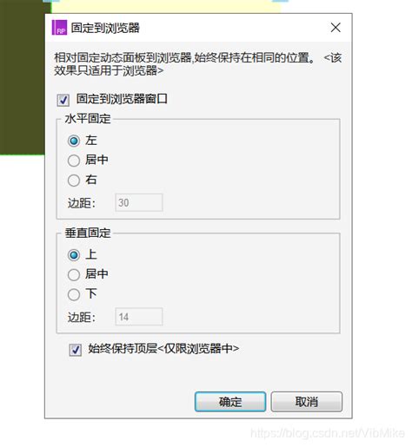Select 上 under 垂直固定
Image resolution: width=412 pixels, height=447 pixels.
tap(74, 255)
